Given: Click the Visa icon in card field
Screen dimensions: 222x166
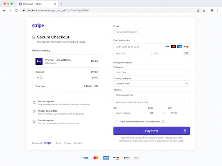Looking at the screenshot, I should 167,47.
